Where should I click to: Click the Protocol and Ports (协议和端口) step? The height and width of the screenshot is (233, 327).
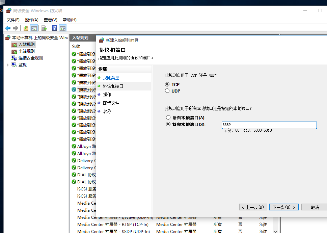(113, 86)
